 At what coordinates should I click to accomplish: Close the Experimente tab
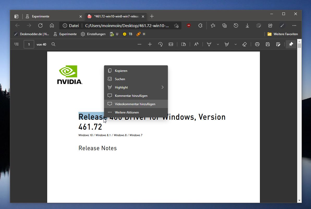pos(81,16)
